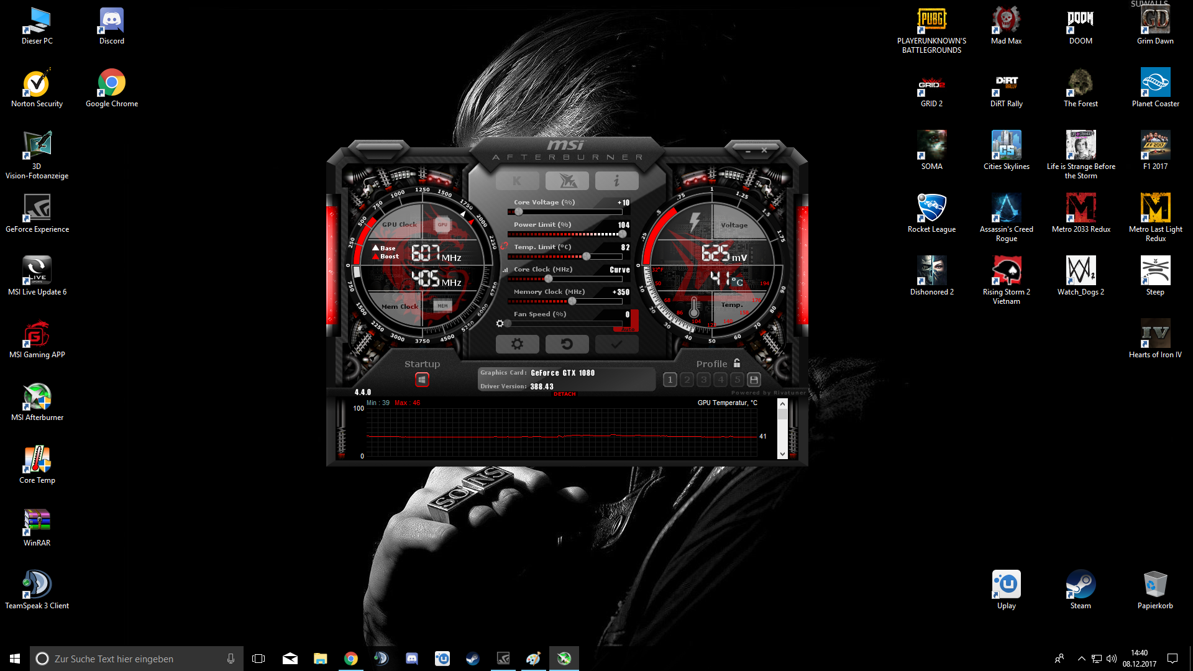Toggle the Startup Windows button

(x=422, y=380)
